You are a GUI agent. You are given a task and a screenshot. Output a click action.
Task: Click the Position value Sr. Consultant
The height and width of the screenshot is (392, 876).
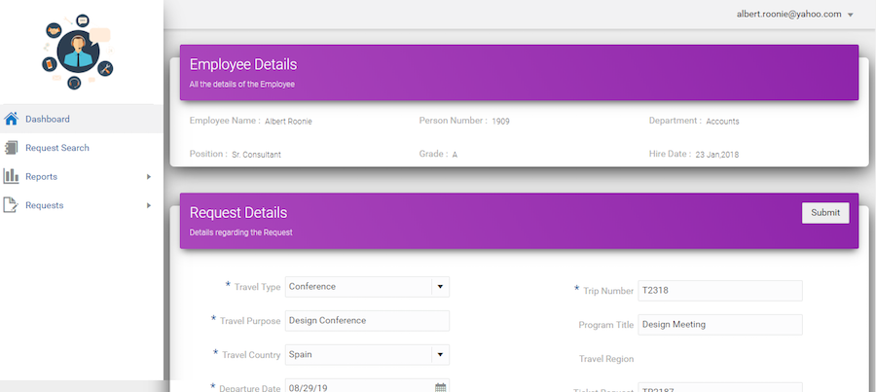[256, 155]
